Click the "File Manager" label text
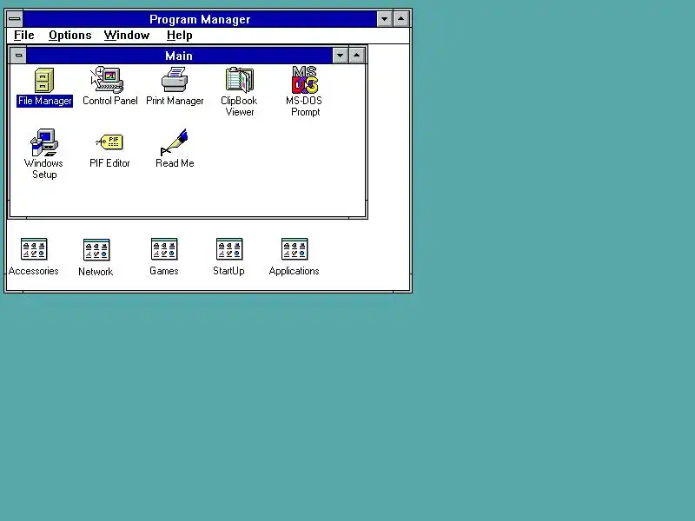This screenshot has width=695, height=521. 45,101
